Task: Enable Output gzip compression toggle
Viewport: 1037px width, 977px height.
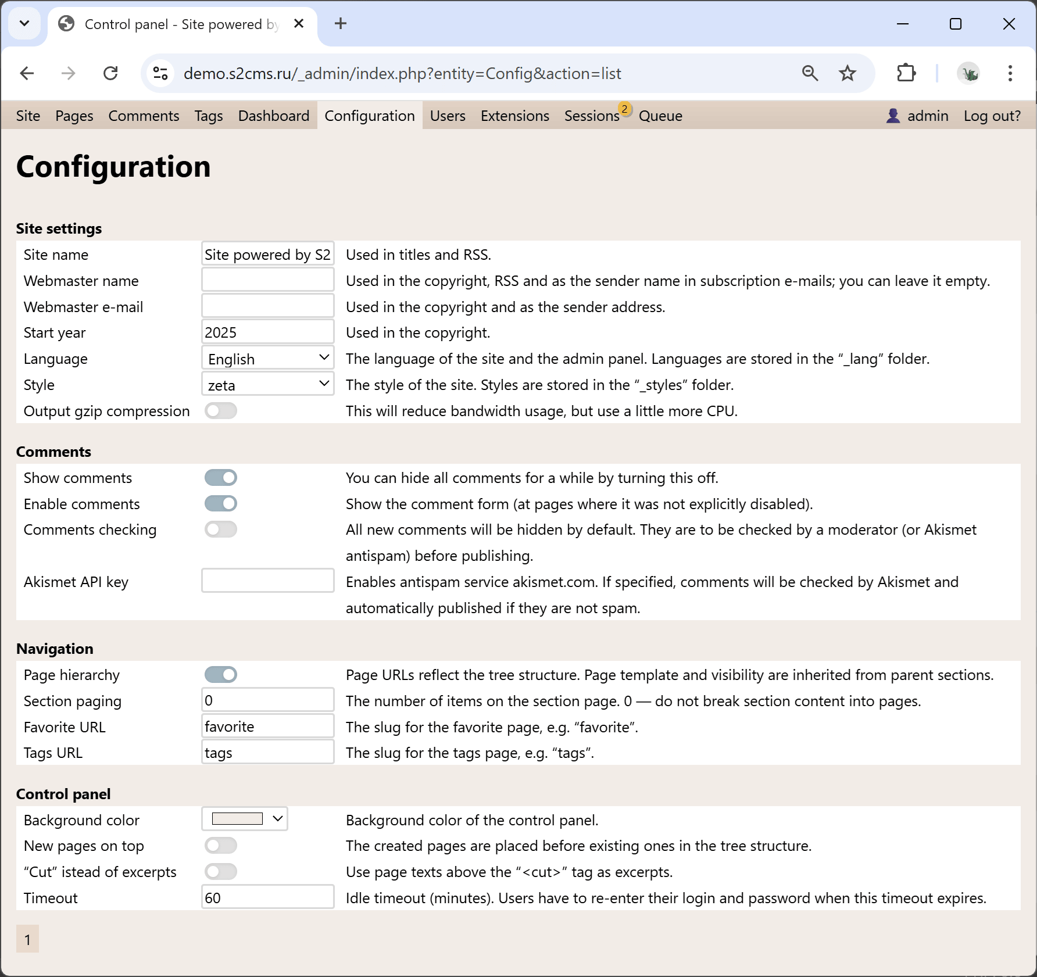Action: click(221, 411)
